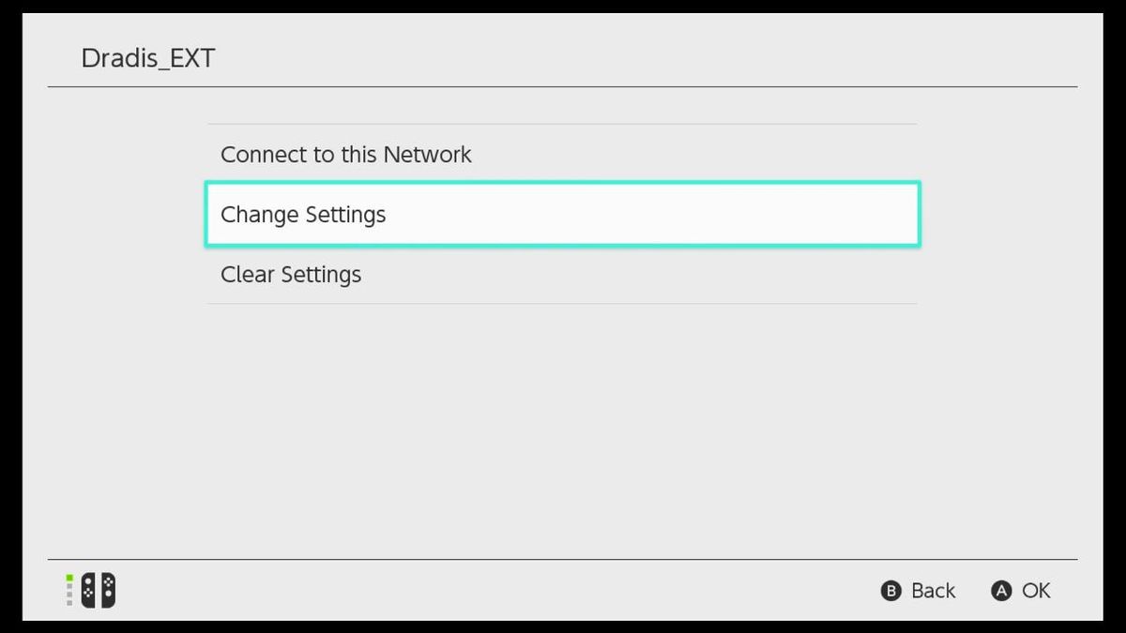Click the divider line under Dradis_EXT

click(561, 86)
